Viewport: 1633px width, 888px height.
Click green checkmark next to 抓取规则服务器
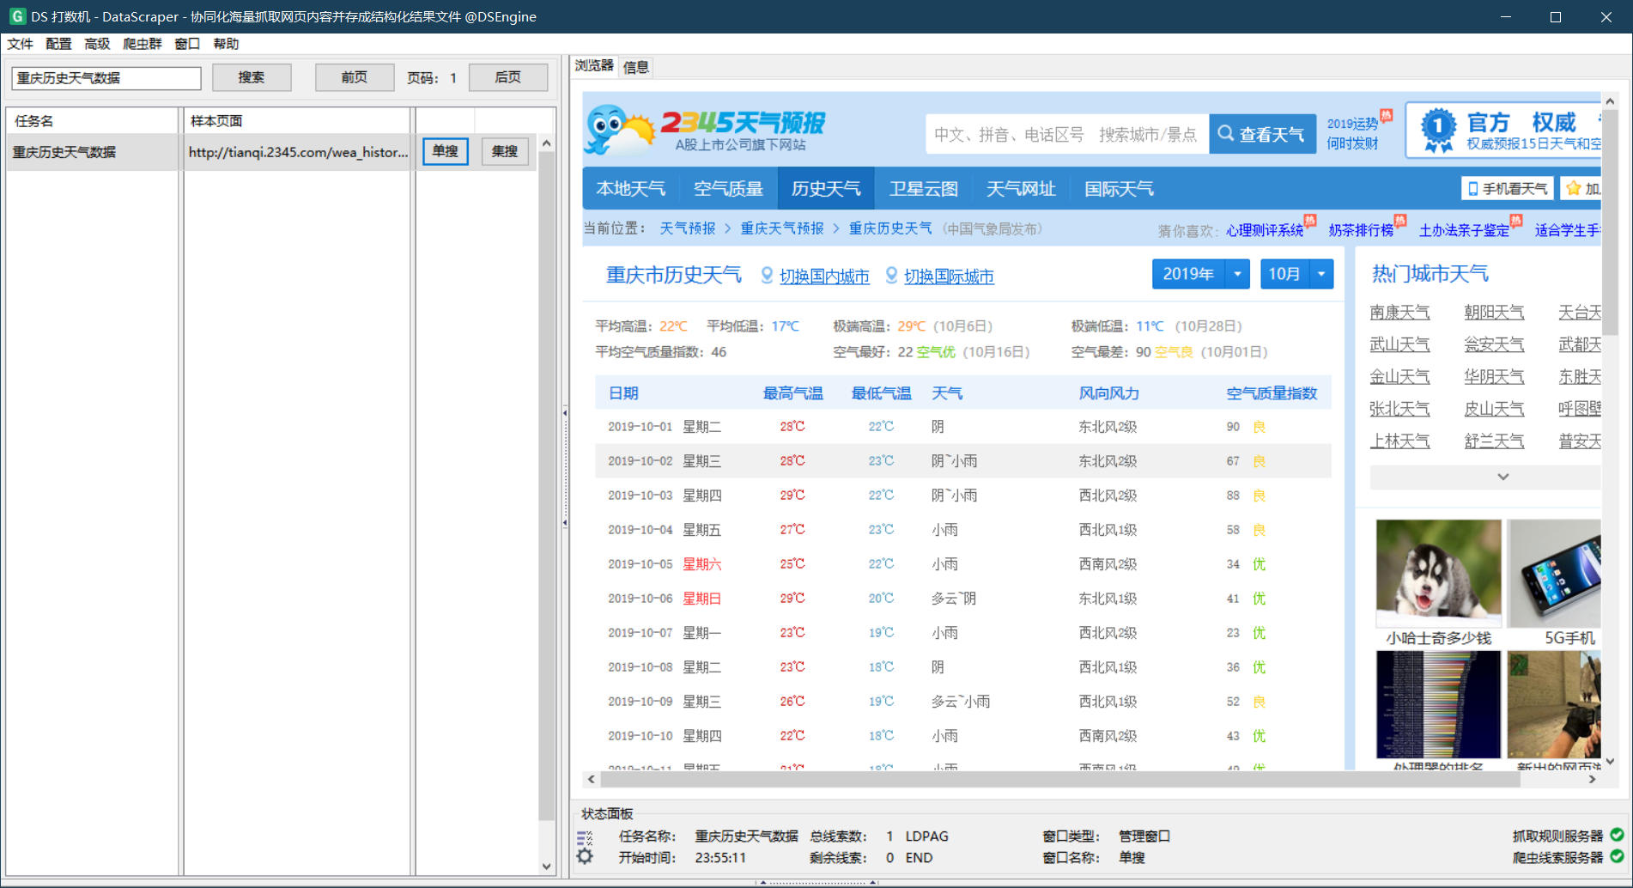pyautogui.click(x=1618, y=835)
